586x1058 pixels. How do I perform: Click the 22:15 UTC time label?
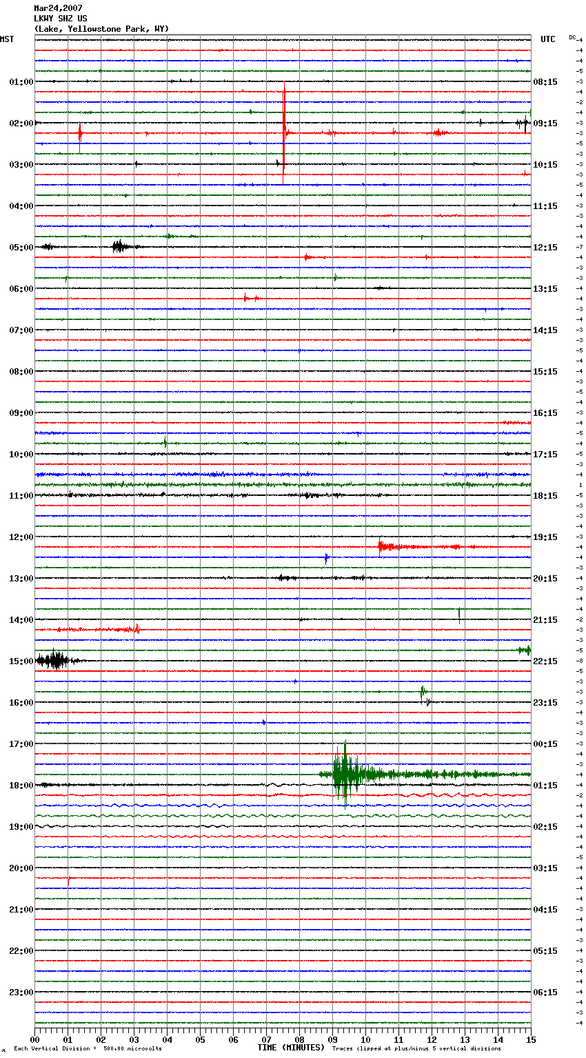pyautogui.click(x=545, y=661)
